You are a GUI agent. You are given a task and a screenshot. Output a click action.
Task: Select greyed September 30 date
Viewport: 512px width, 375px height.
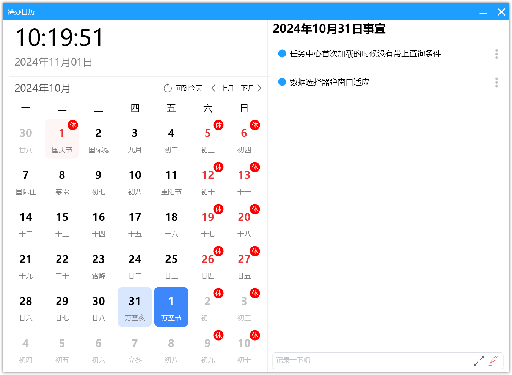click(x=26, y=139)
